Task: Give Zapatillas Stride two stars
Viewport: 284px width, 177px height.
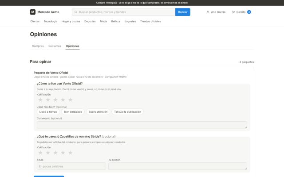Action: [48, 153]
